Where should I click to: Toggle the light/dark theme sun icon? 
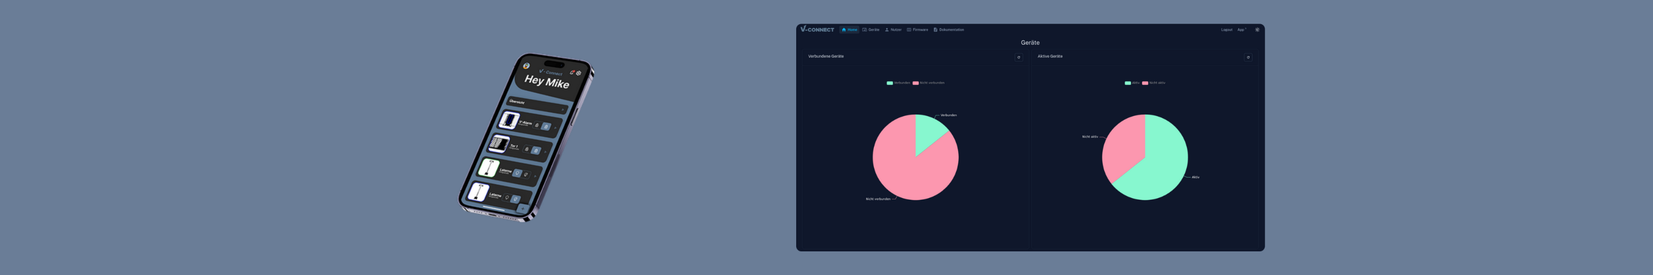[1257, 30]
